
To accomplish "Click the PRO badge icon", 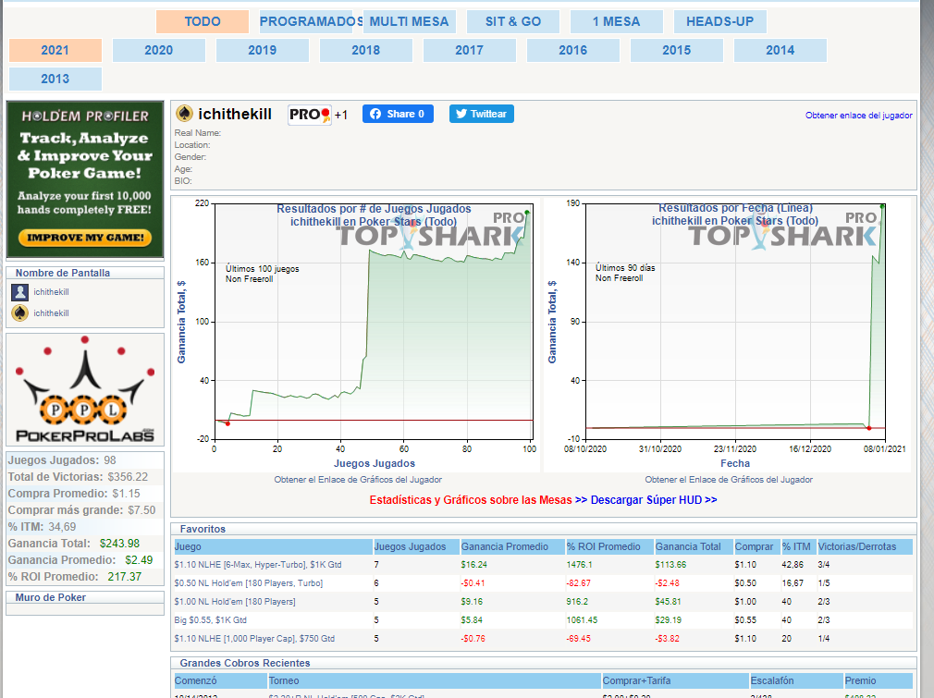I will (310, 115).
